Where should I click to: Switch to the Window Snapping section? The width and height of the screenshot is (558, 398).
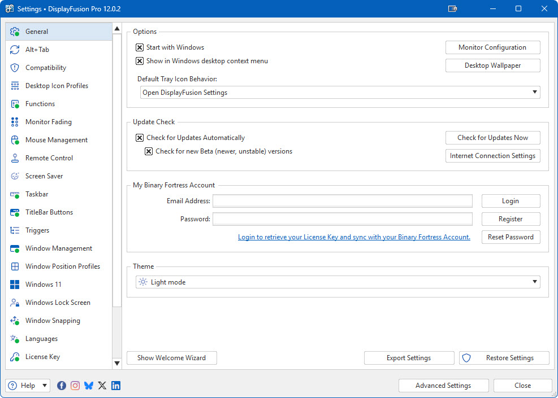click(x=53, y=321)
